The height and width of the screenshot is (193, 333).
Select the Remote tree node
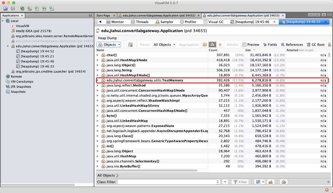[x=14, y=76]
